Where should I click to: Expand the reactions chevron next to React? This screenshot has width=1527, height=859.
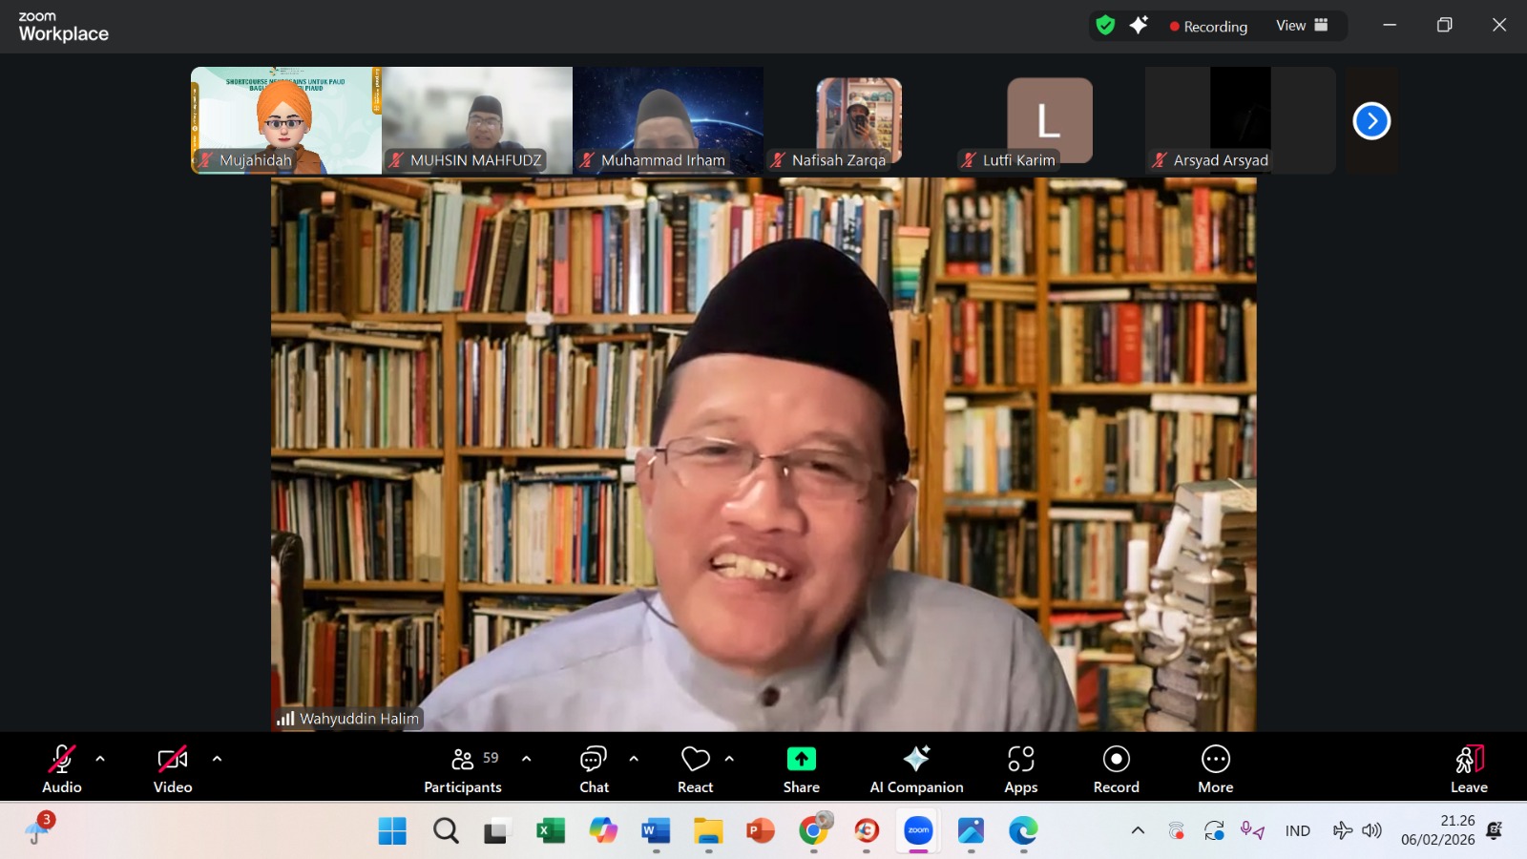click(x=729, y=759)
